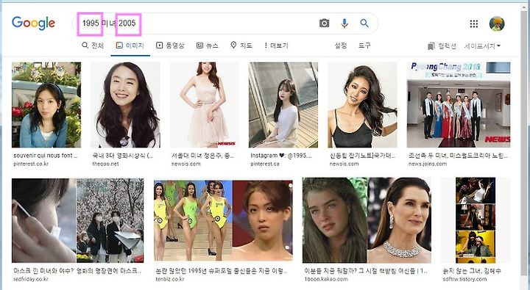Search by image camera icon
The image size is (530, 290).
click(x=324, y=23)
